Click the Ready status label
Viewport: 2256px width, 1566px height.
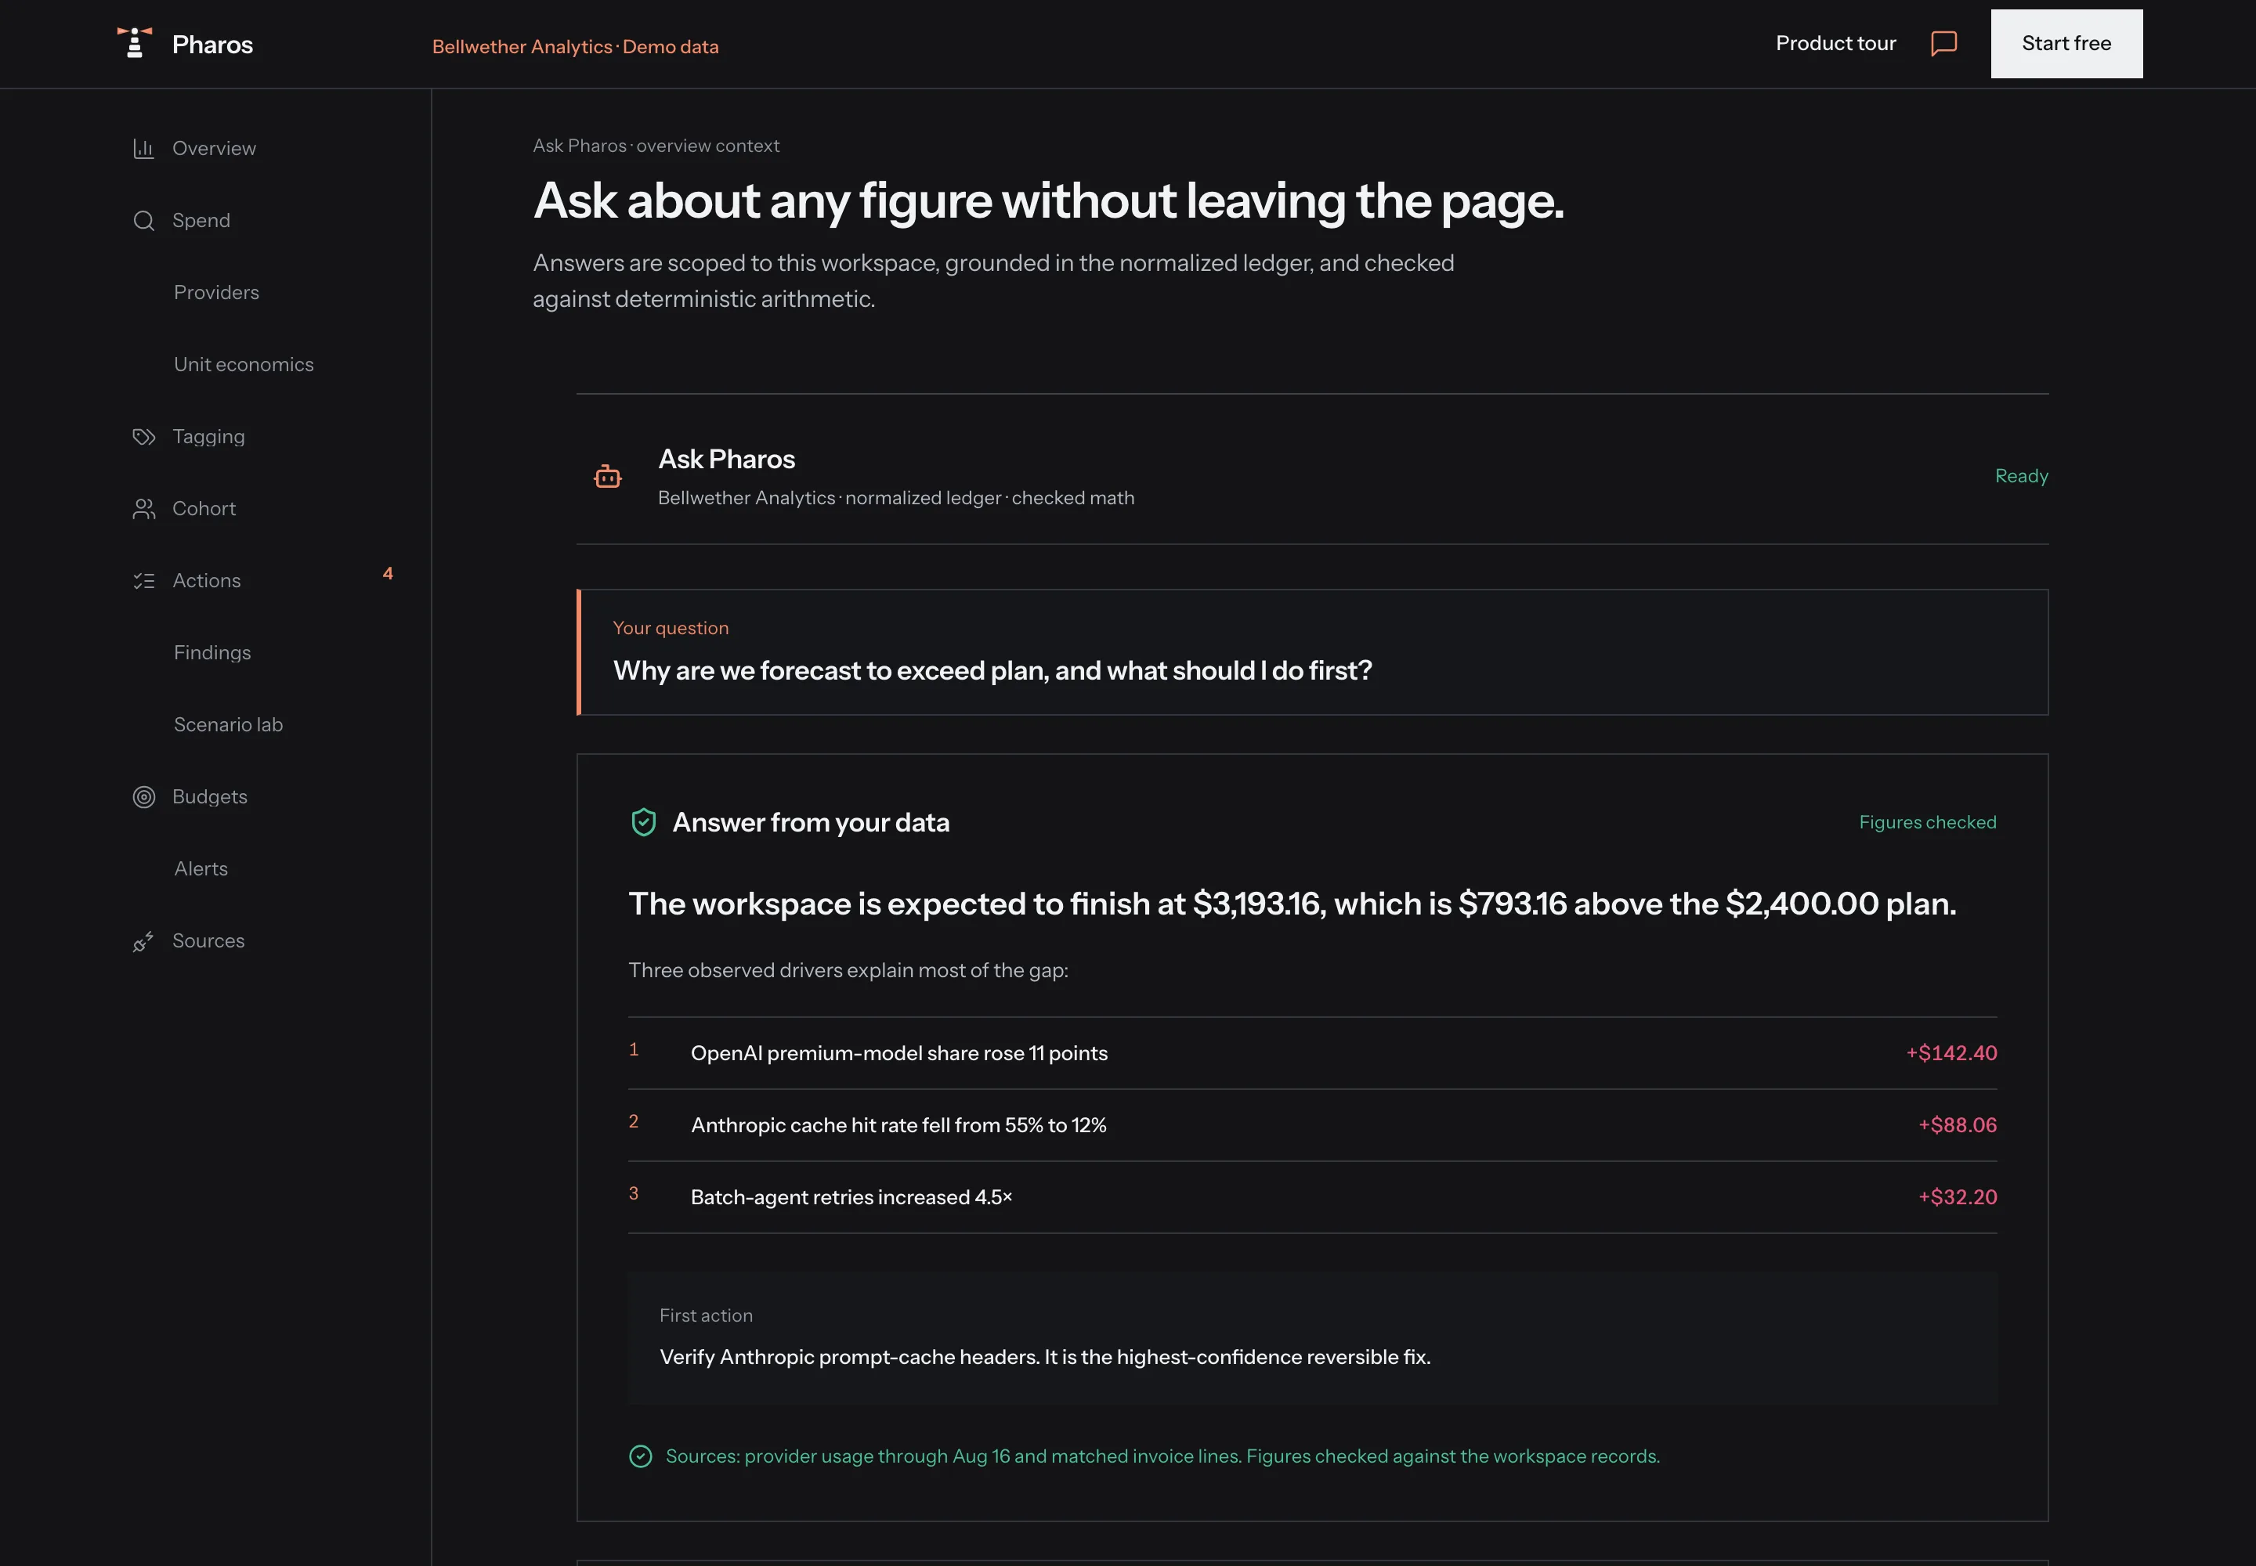(2020, 476)
